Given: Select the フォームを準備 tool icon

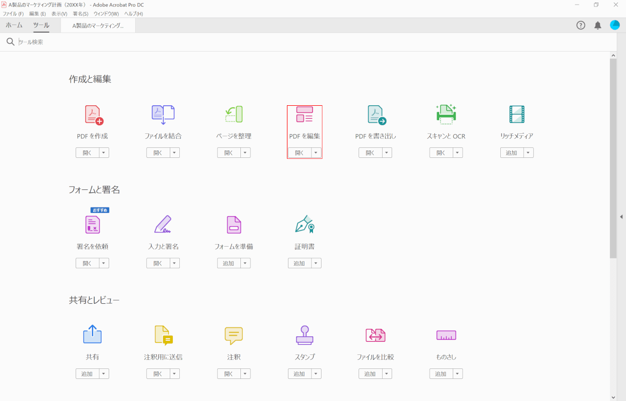Looking at the screenshot, I should (233, 225).
